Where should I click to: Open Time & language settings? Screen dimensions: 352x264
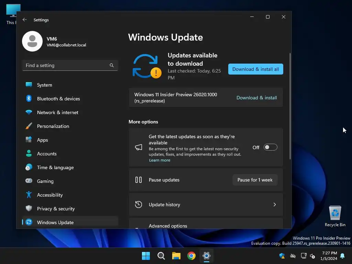(70, 167)
